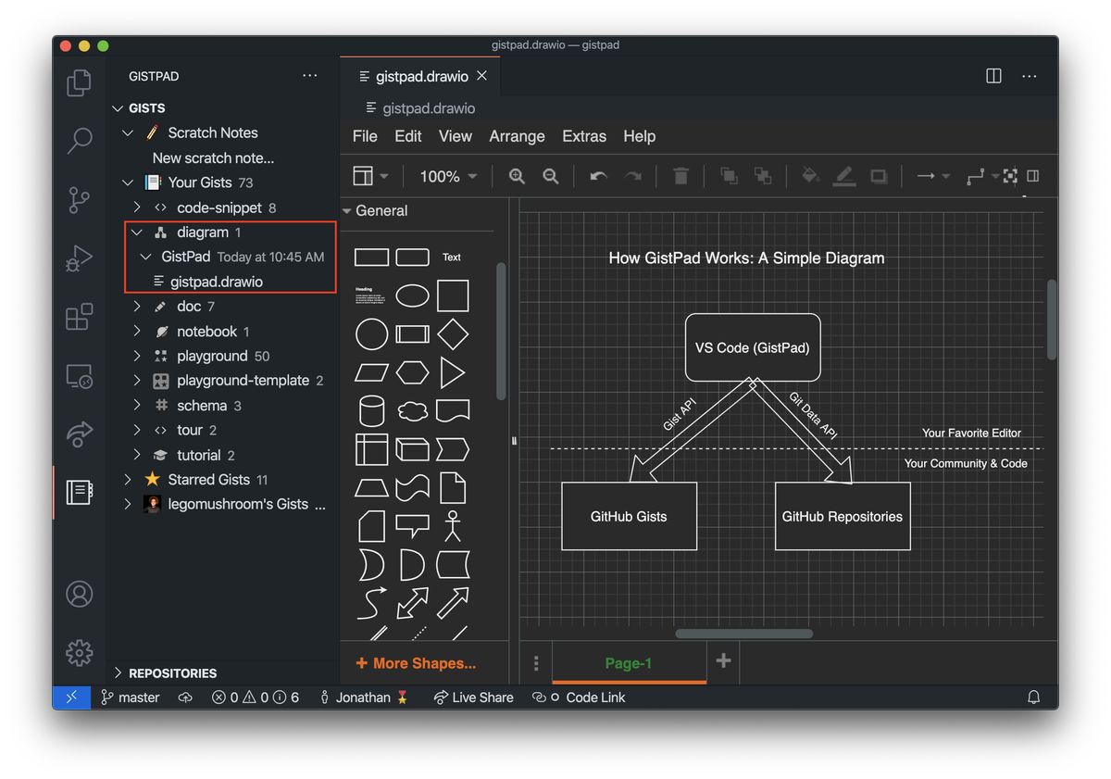
Task: Add a new page with plus button
Action: (x=724, y=660)
